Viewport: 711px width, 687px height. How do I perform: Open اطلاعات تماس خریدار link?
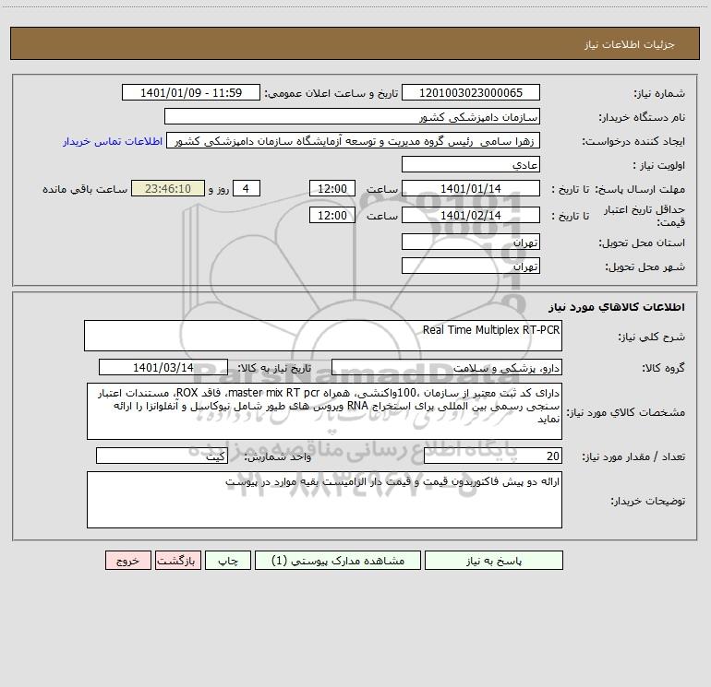(113, 141)
